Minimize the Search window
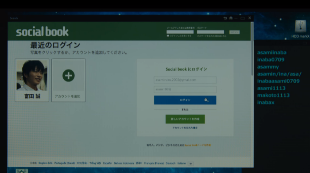Image resolution: width=310 pixels, height=173 pixels. pos(236,19)
